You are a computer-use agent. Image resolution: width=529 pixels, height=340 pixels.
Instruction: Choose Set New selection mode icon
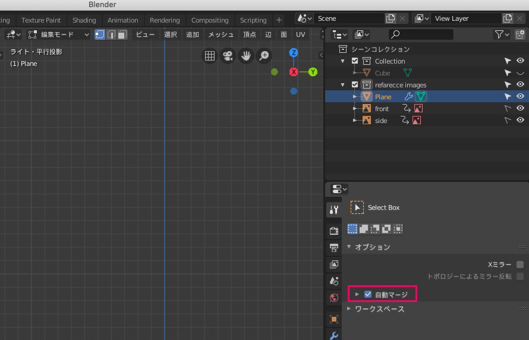352,229
